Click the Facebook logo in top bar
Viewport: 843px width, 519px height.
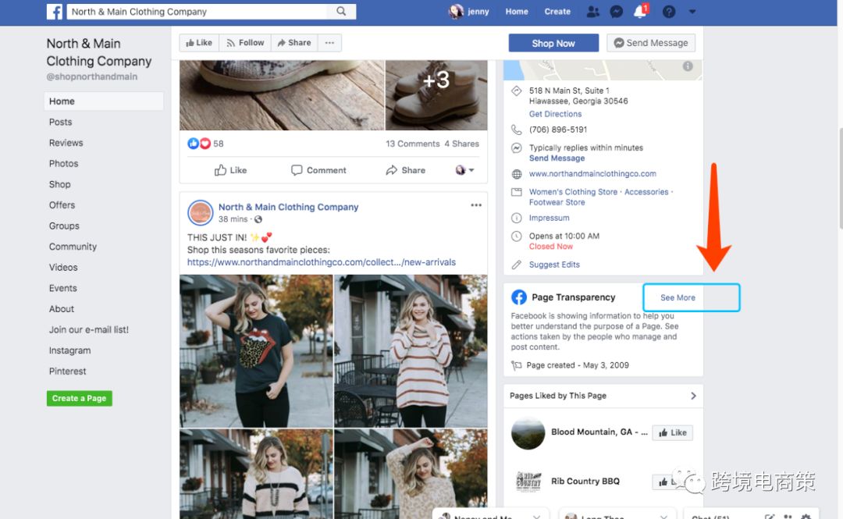[55, 12]
